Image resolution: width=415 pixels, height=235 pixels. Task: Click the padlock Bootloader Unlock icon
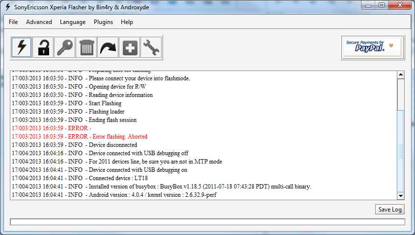pos(43,47)
